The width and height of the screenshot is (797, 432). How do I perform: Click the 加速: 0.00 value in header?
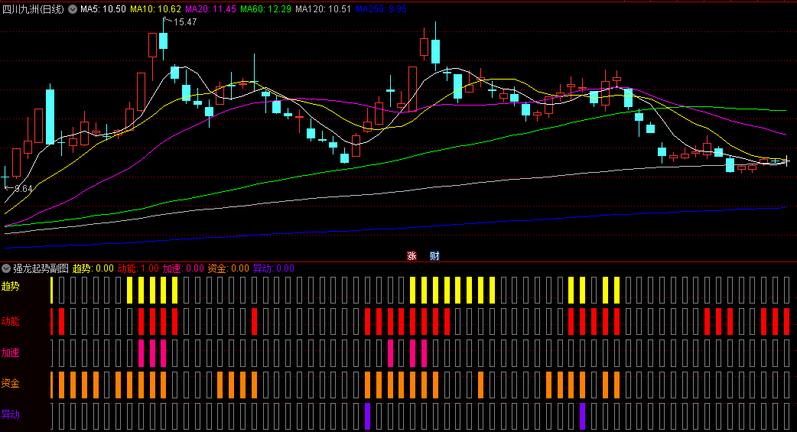coord(184,268)
